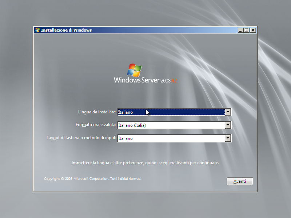291x218 pixels.
Task: Click the Windows setup title bar icon
Action: pos(37,30)
